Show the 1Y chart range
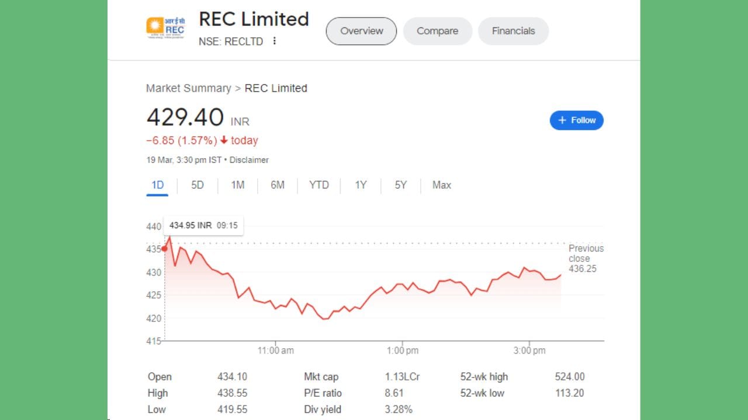This screenshot has height=420, width=748. (x=361, y=185)
